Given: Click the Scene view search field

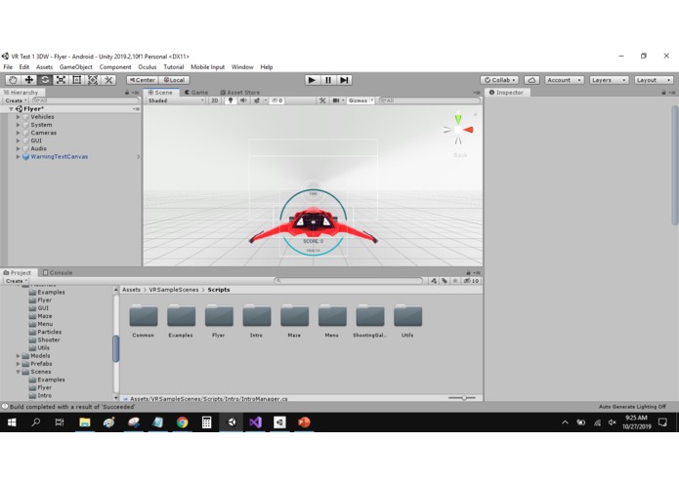Looking at the screenshot, I should (430, 100).
